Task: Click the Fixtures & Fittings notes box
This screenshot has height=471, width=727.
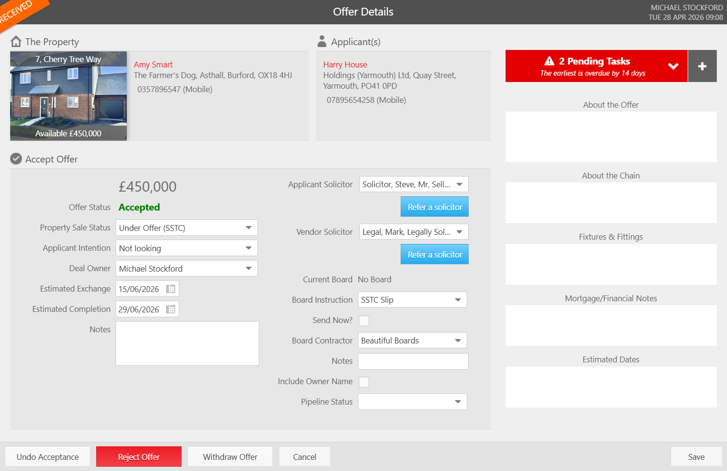Action: (x=611, y=264)
